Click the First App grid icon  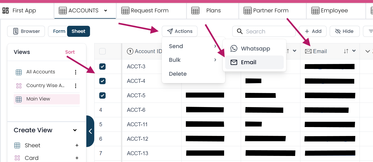click(x=5, y=11)
